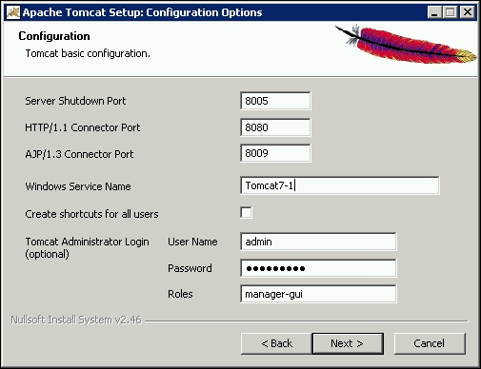Viewport: 481px width, 369px height.
Task: Click the AJP/1.3 Connector Port field
Action: click(275, 153)
